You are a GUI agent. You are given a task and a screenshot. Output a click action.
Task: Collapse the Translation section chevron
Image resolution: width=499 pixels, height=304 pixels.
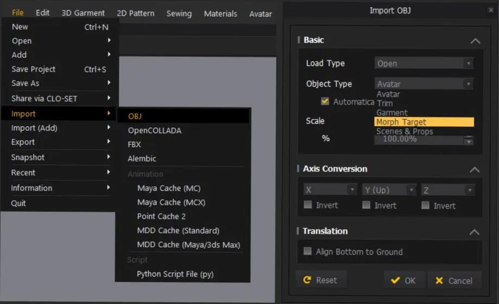[x=475, y=232]
